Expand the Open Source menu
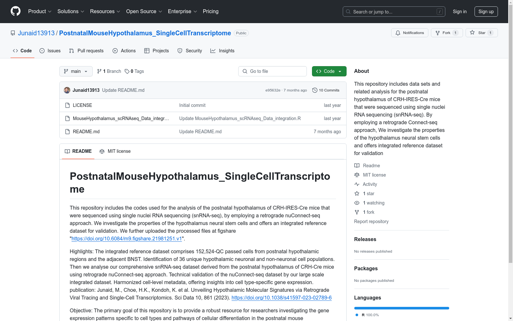513x321 pixels. (x=144, y=11)
